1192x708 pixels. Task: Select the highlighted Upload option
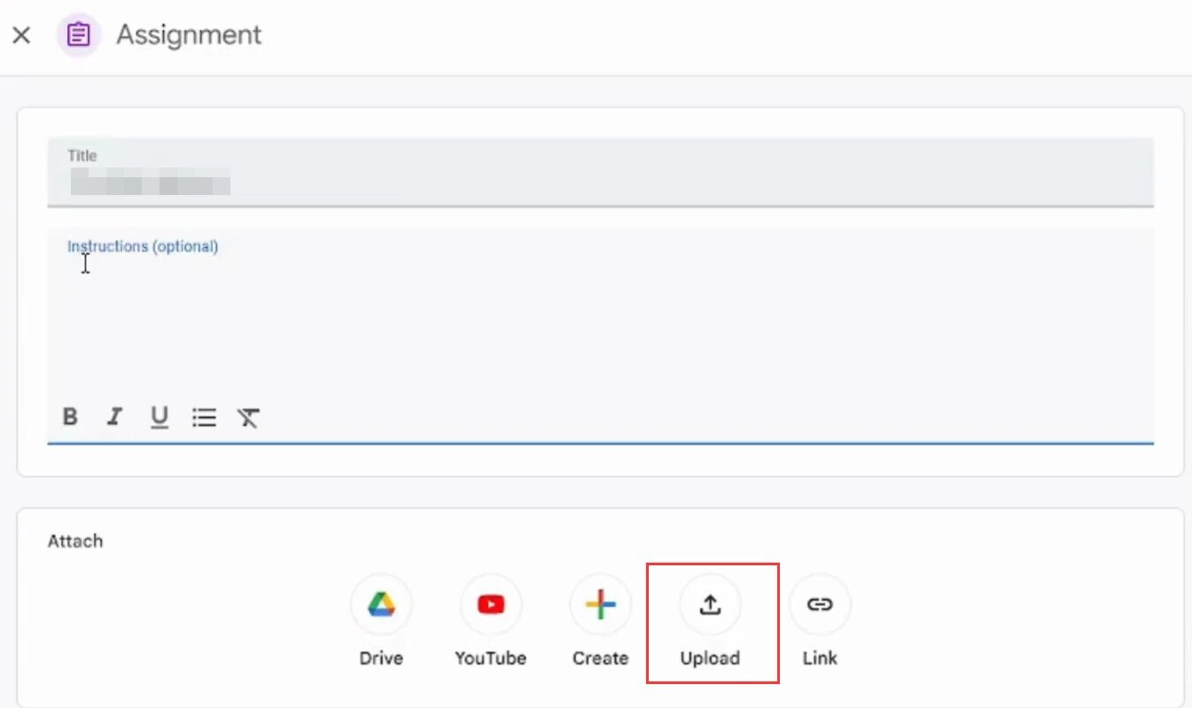pos(710,604)
